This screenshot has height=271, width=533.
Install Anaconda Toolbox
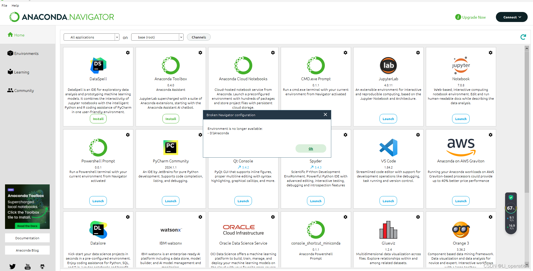tap(171, 119)
